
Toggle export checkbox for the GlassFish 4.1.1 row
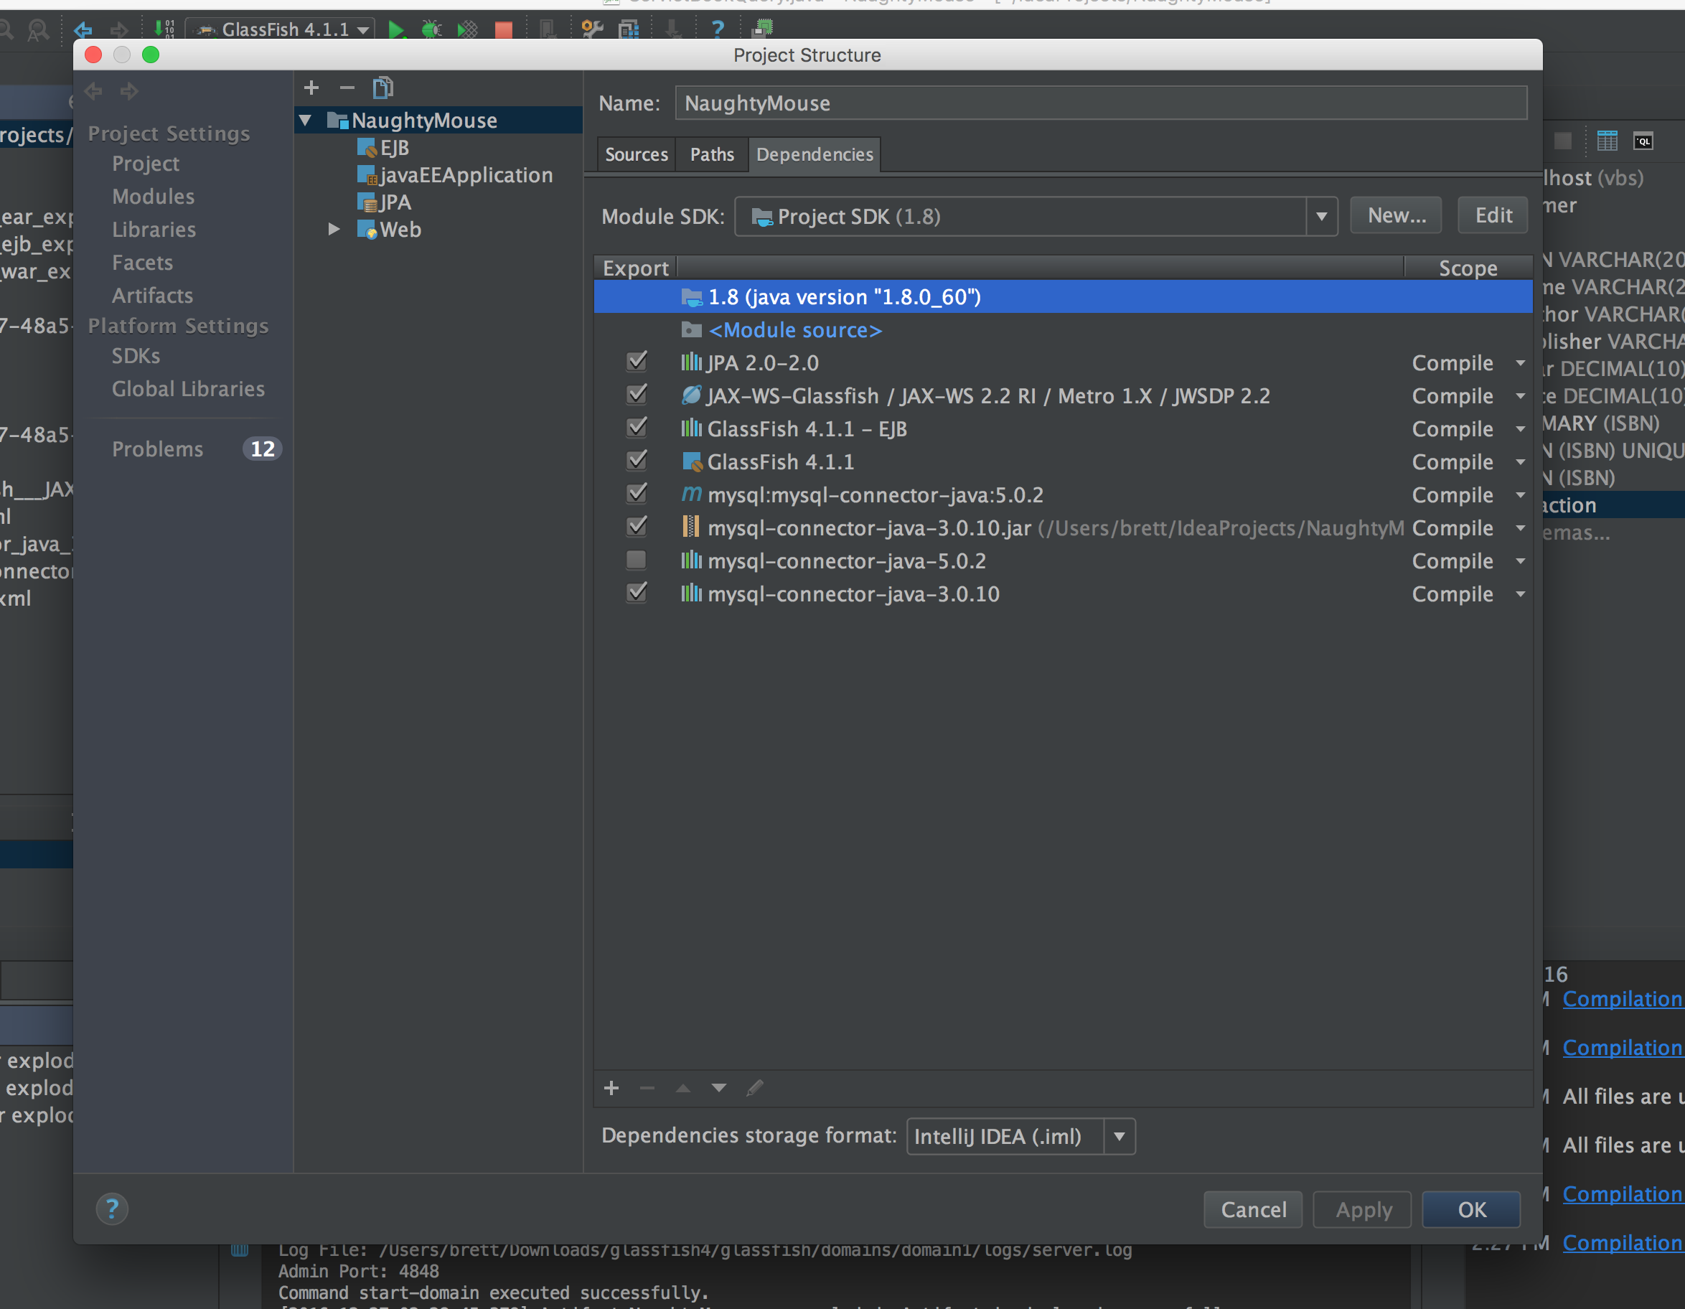637,461
